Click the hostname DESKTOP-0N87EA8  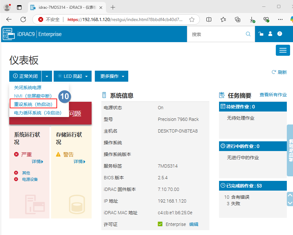pos(178,131)
